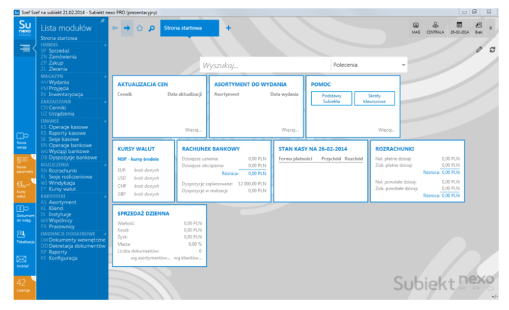This screenshot has height=310, width=509.
Task: Open the Zamówienia module
Action: pyautogui.click(x=63, y=57)
